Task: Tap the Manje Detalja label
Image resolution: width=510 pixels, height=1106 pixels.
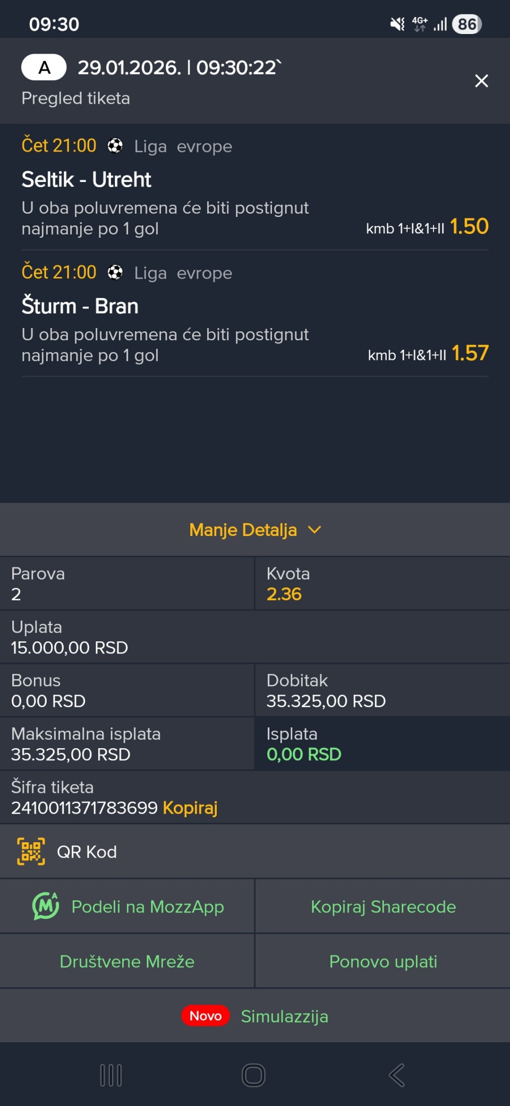Action: point(243,530)
